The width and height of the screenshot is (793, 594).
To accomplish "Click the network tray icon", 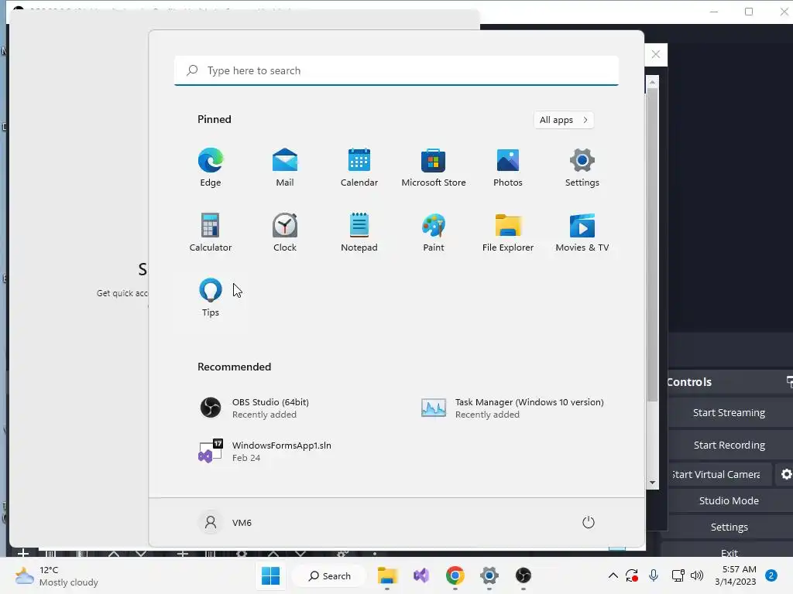I will coord(678,575).
